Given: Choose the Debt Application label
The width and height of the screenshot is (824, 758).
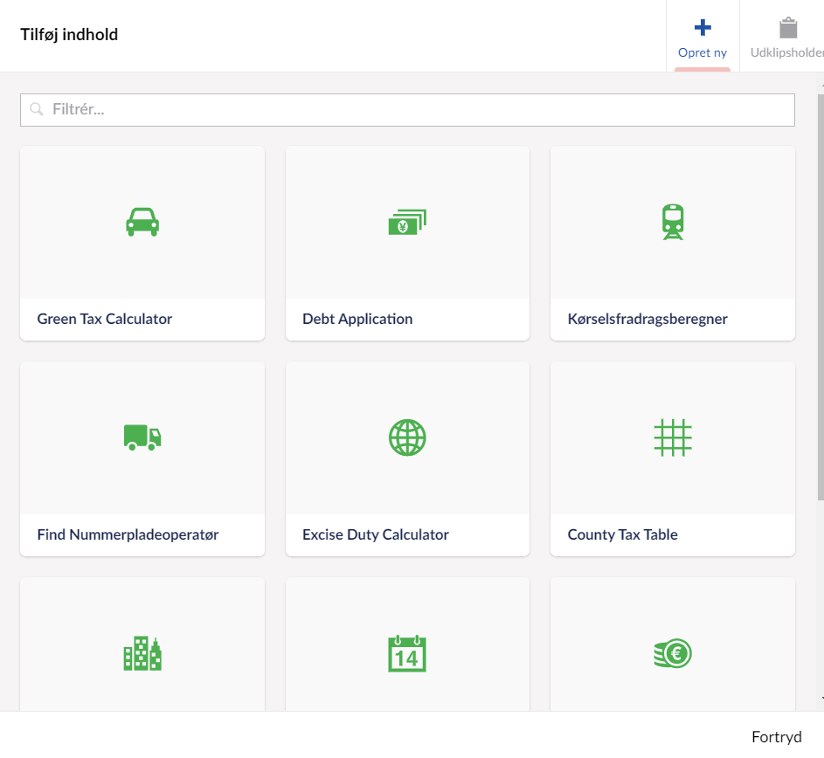Looking at the screenshot, I should pyautogui.click(x=357, y=319).
